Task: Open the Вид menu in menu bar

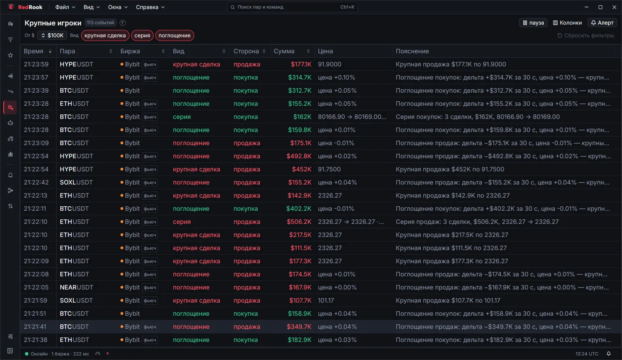Action: point(91,7)
